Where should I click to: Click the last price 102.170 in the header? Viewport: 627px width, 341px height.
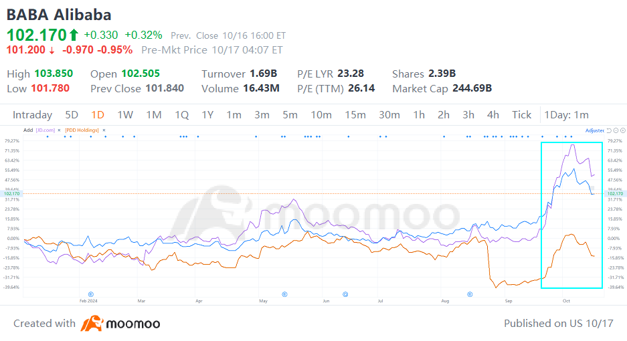coord(36,35)
